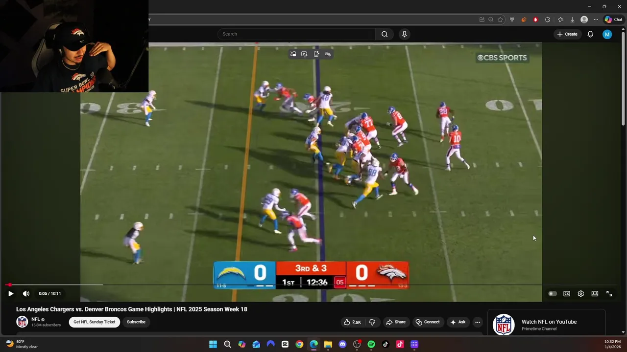The image size is (627, 352).
Task: Open Edge favorites list icon
Action: click(x=560, y=20)
